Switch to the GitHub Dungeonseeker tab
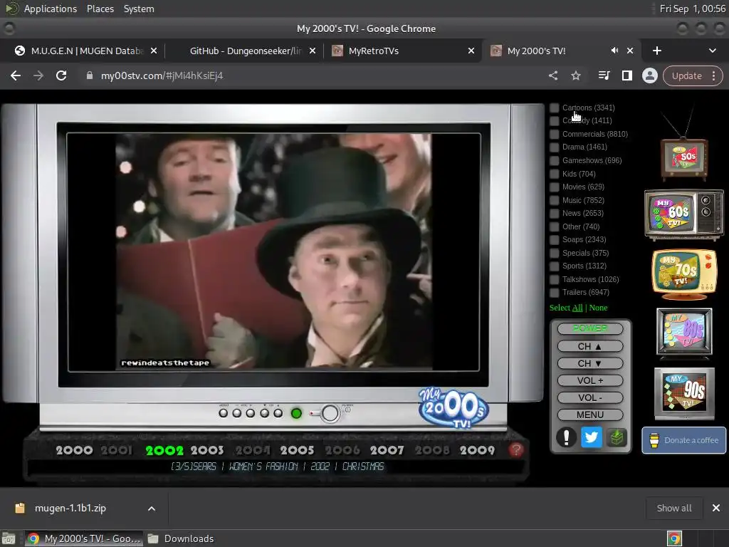Image resolution: width=729 pixels, height=547 pixels. pyautogui.click(x=244, y=51)
